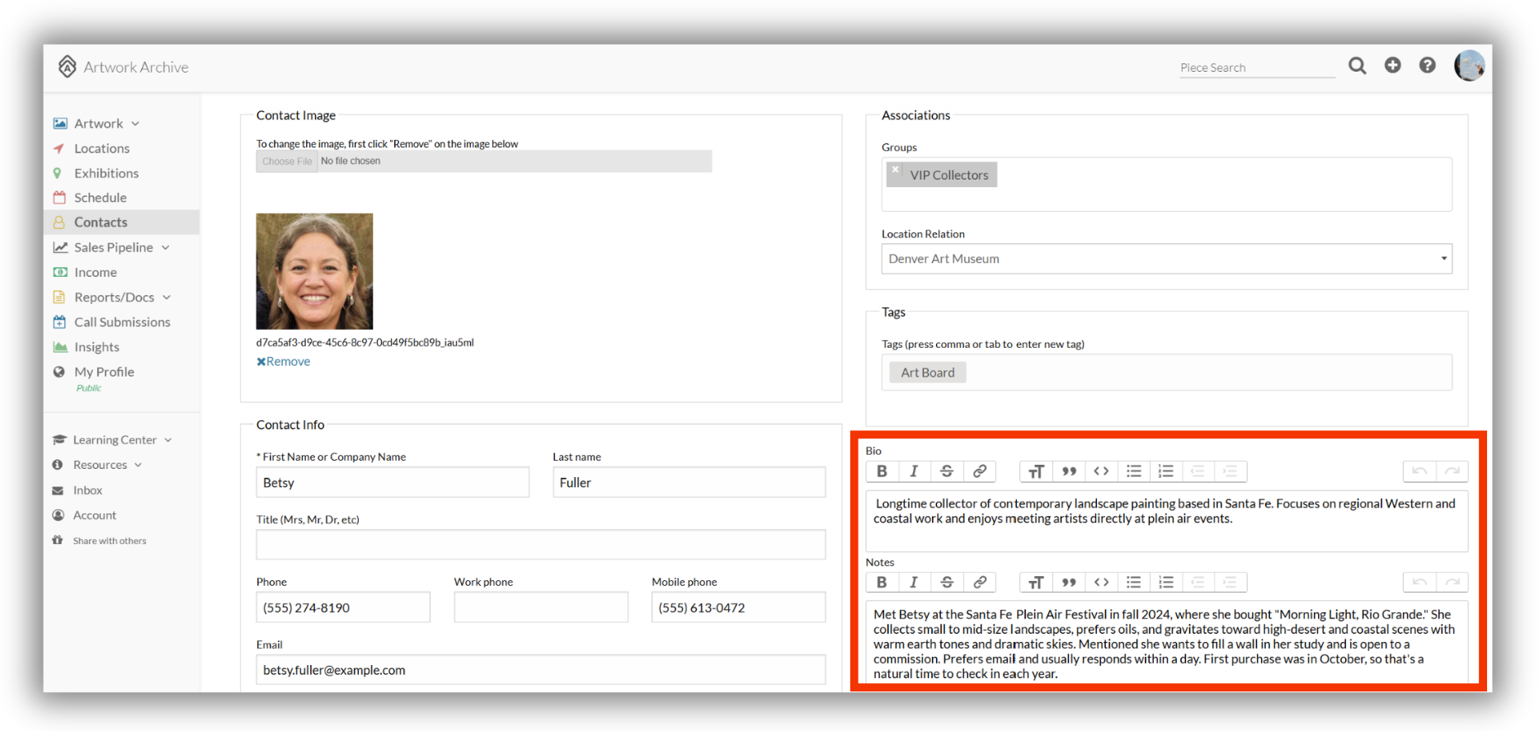Click Bold in the Bio toolbar
The width and height of the screenshot is (1539, 731).
click(882, 471)
